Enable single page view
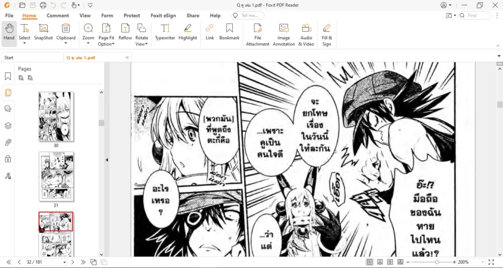The image size is (503, 268). click(x=369, y=262)
